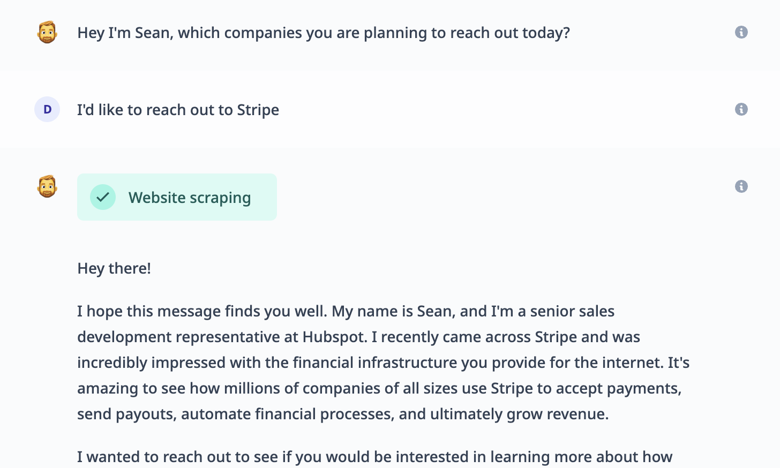Select the 'I'd like to reach out to Stripe' message
This screenshot has height=468, width=780.
click(x=178, y=110)
